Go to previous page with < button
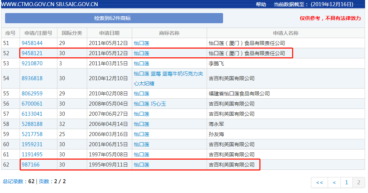368x193 pixels. 334,182
